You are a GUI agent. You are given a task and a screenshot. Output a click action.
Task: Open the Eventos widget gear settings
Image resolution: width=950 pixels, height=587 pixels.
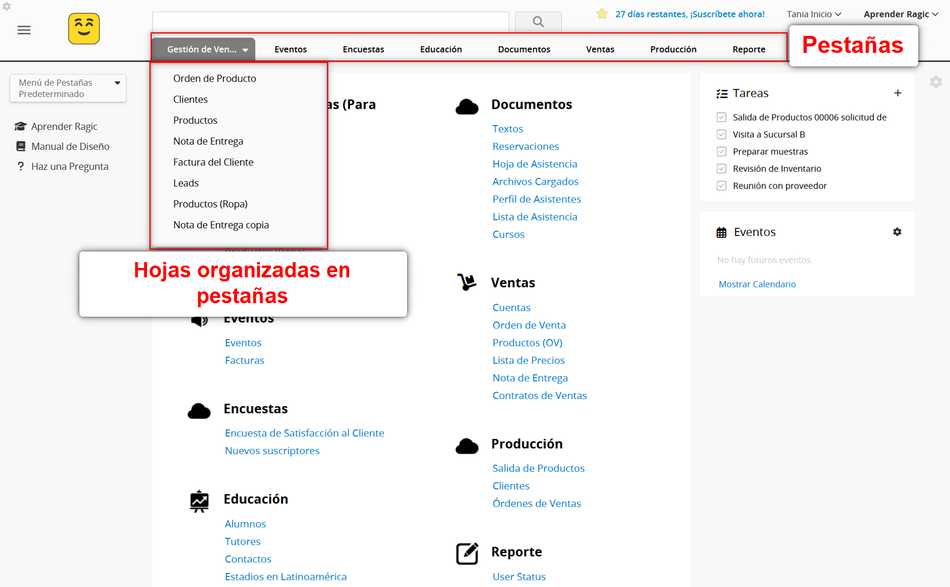tap(897, 232)
